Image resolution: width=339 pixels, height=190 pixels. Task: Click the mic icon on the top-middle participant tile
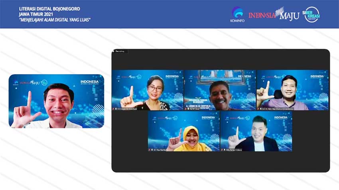tap(188, 109)
